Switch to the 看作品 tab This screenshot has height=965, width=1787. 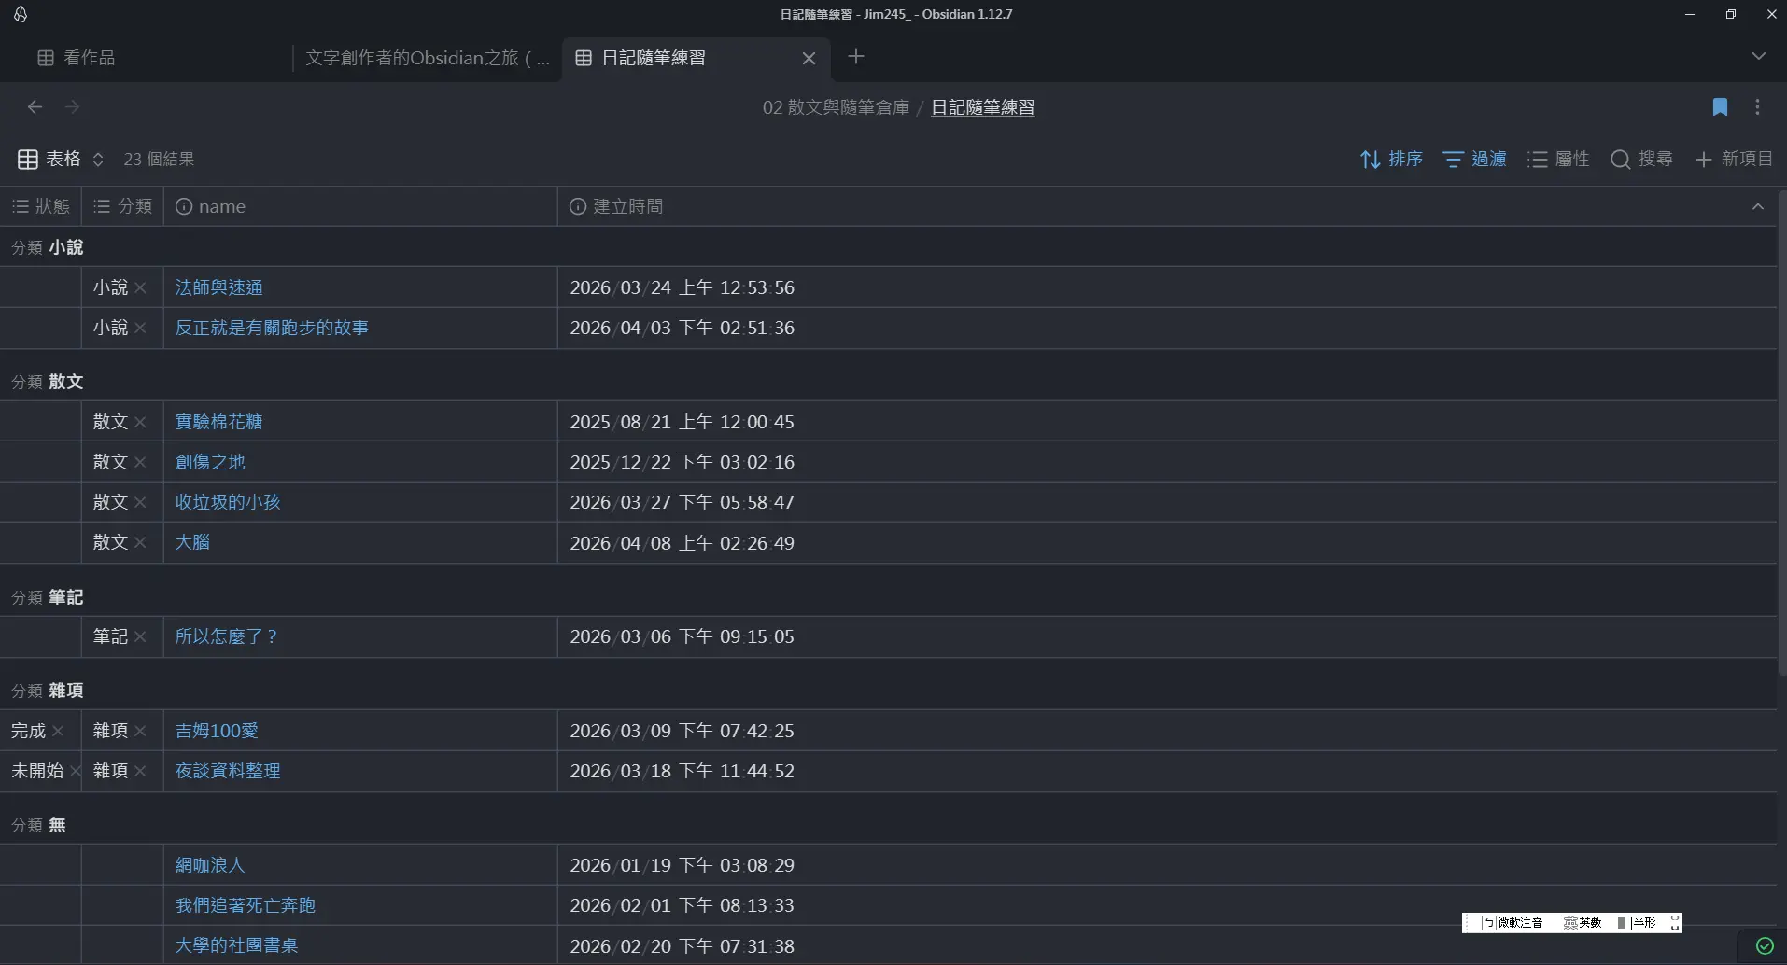[x=89, y=58]
